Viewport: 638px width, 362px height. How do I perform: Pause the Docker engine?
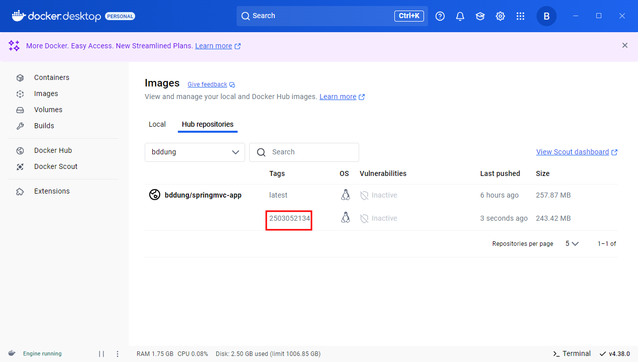click(101, 354)
